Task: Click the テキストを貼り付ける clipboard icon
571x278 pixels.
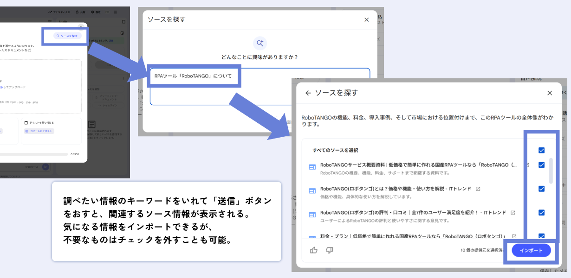Action: [26, 123]
